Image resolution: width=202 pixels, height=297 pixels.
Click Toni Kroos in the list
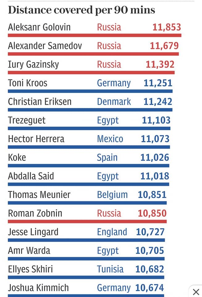27,83
